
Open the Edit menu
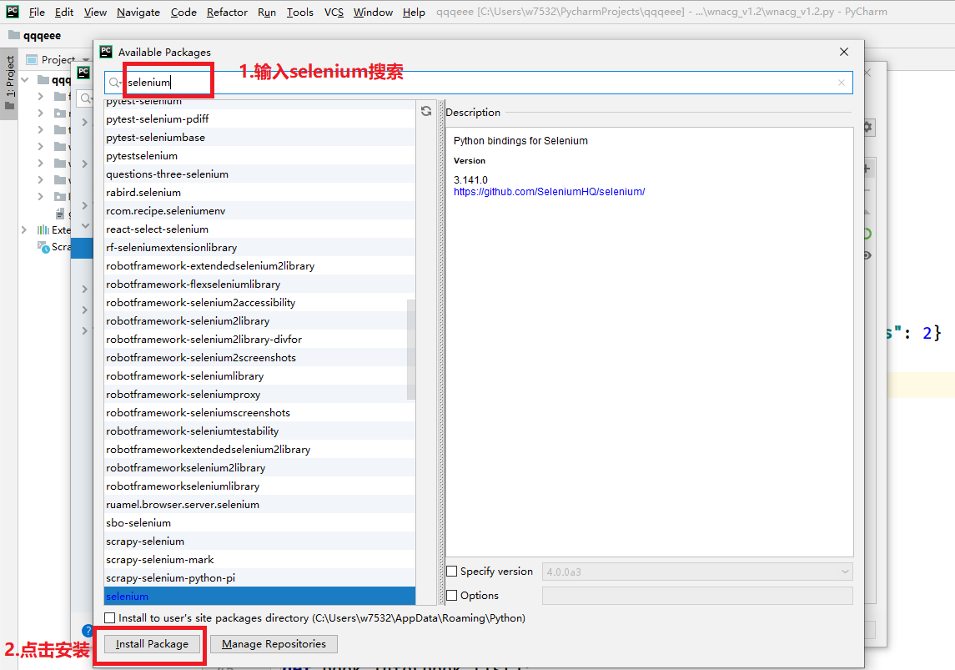64,13
